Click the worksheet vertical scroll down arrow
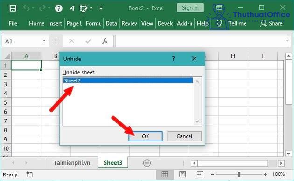The height and width of the screenshot is (181, 294). pyautogui.click(x=288, y=154)
